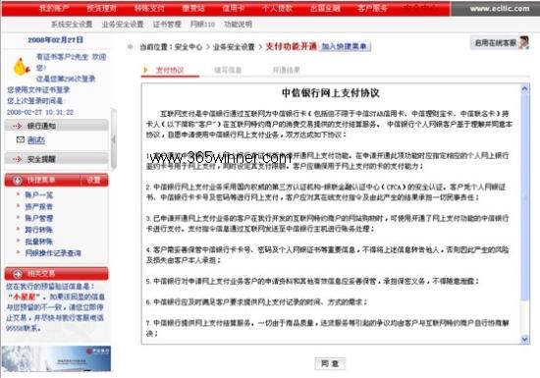Click the arrow icon before 当前位置 breadcrumb
The image size is (540, 378).
pyautogui.click(x=131, y=47)
